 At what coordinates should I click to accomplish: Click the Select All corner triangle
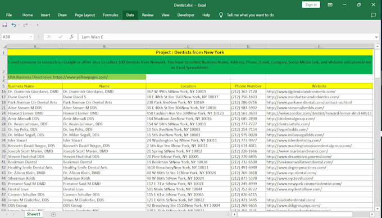pyautogui.click(x=4, y=46)
